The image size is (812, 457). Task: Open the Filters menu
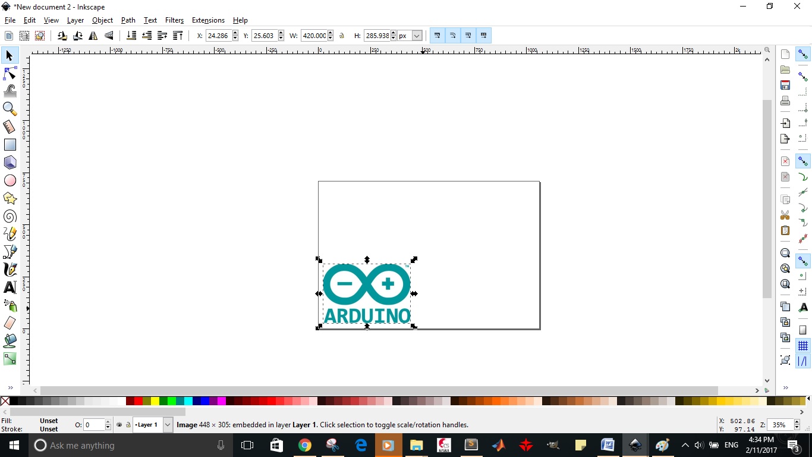174,20
